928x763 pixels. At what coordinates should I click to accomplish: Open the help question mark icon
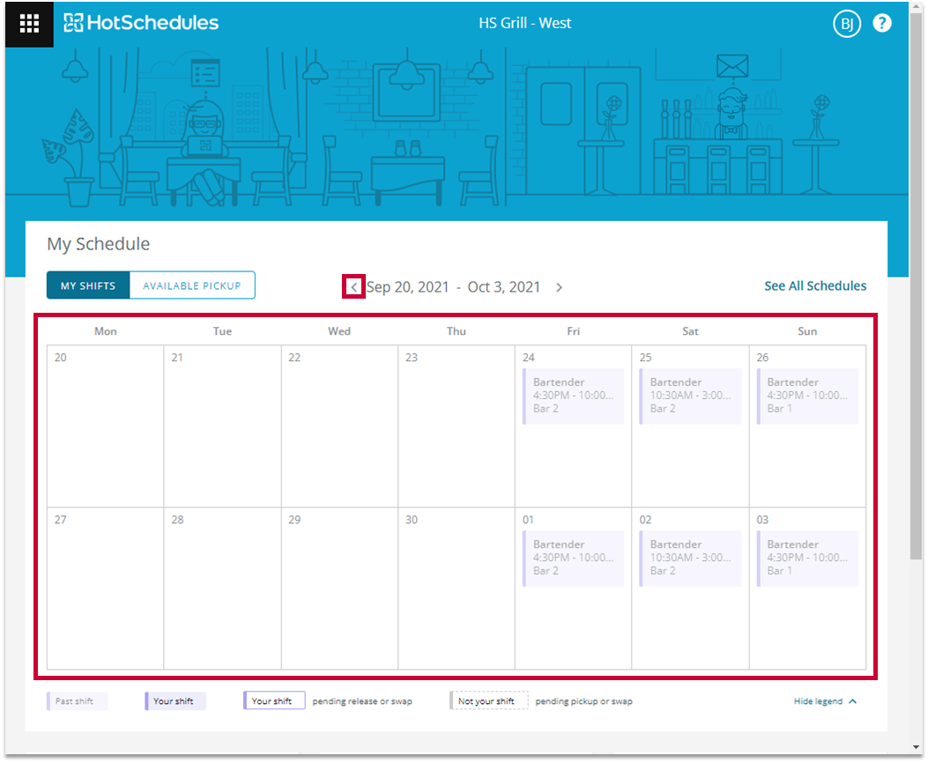(x=882, y=23)
